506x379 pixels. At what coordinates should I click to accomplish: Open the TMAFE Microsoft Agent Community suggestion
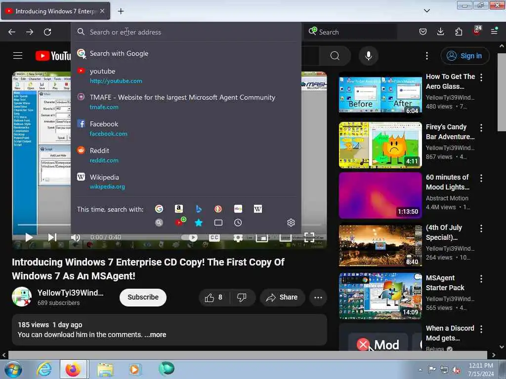point(186,102)
